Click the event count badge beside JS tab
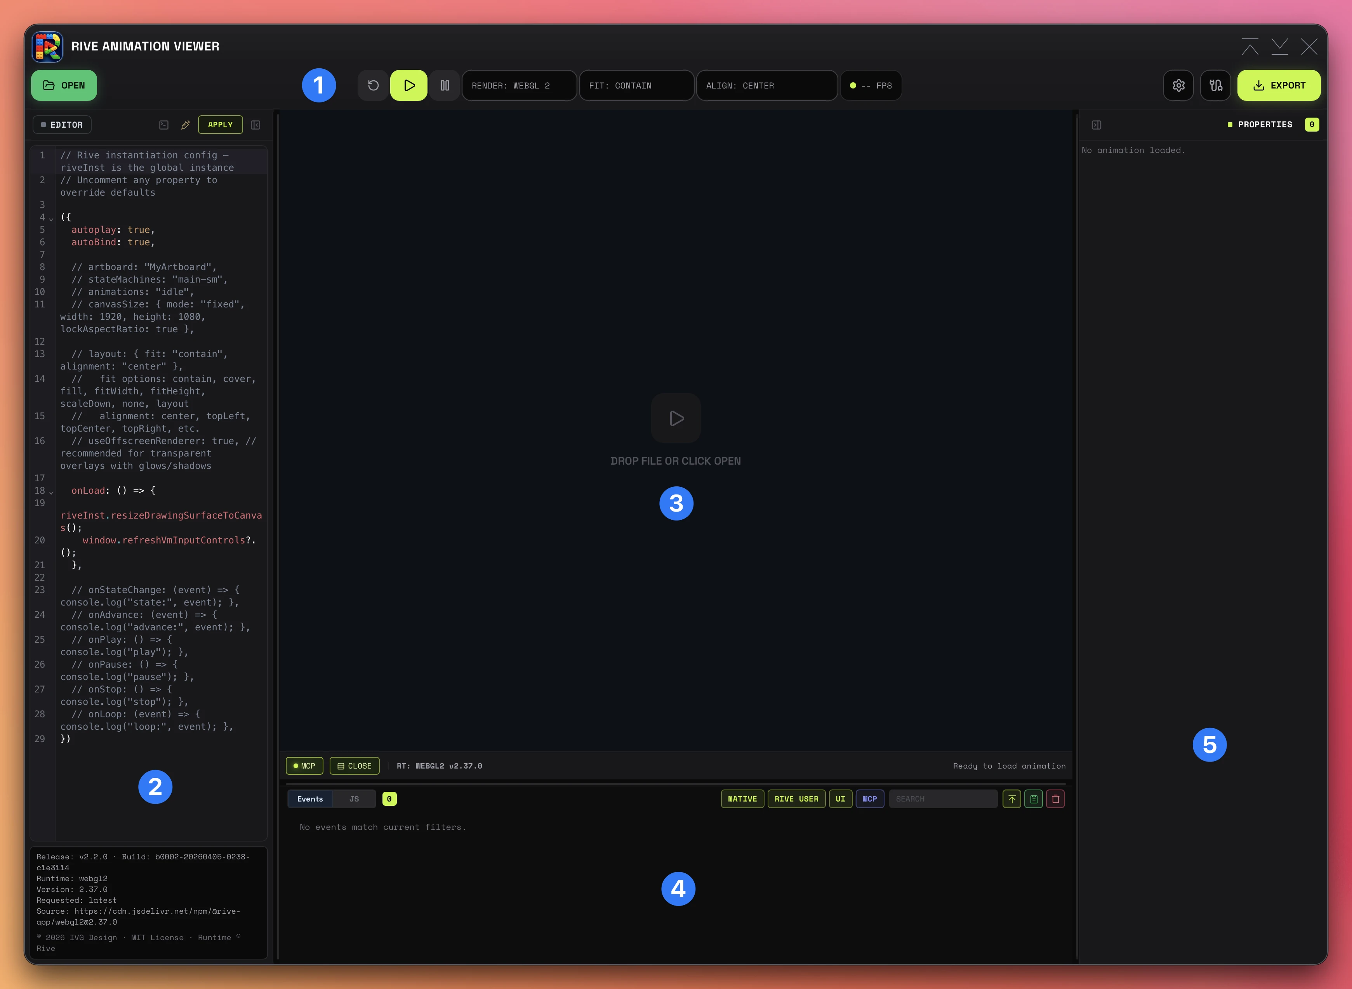 pos(389,799)
